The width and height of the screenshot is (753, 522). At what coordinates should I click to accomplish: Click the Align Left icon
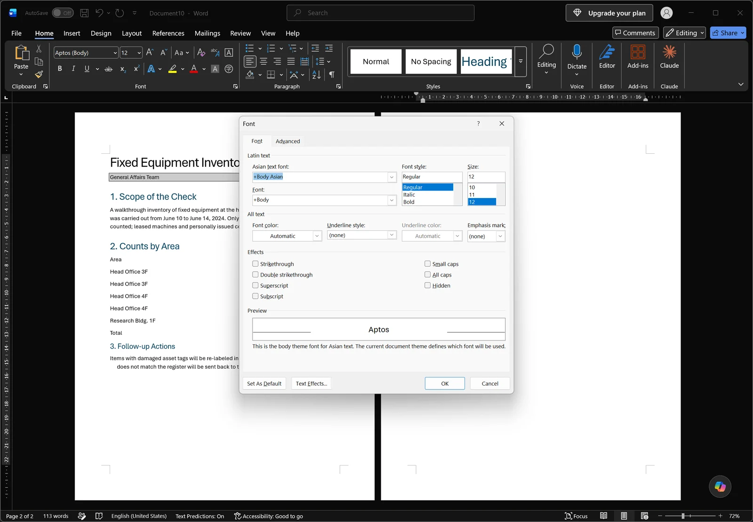point(250,62)
